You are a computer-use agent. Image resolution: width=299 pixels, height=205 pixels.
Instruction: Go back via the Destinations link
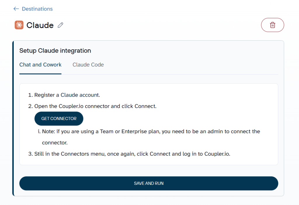click(37, 9)
